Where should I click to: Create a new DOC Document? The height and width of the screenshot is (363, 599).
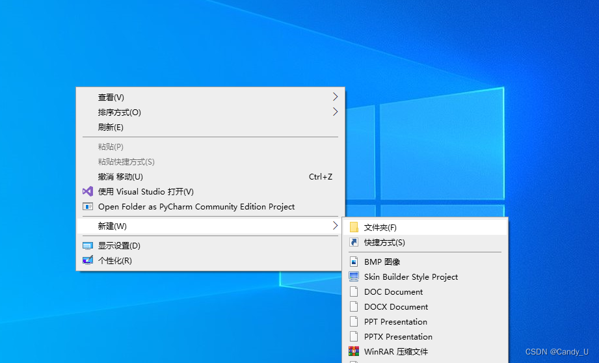(x=425, y=291)
